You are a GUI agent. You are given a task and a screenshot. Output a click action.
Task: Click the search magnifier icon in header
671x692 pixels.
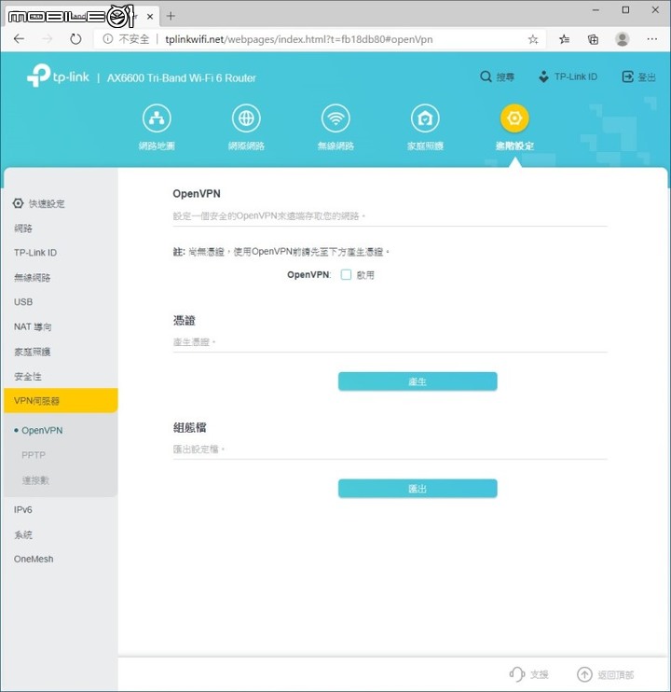tap(486, 76)
